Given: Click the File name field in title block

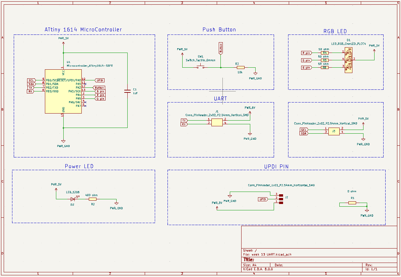Looking at the screenshot, I should (x=267, y=255).
